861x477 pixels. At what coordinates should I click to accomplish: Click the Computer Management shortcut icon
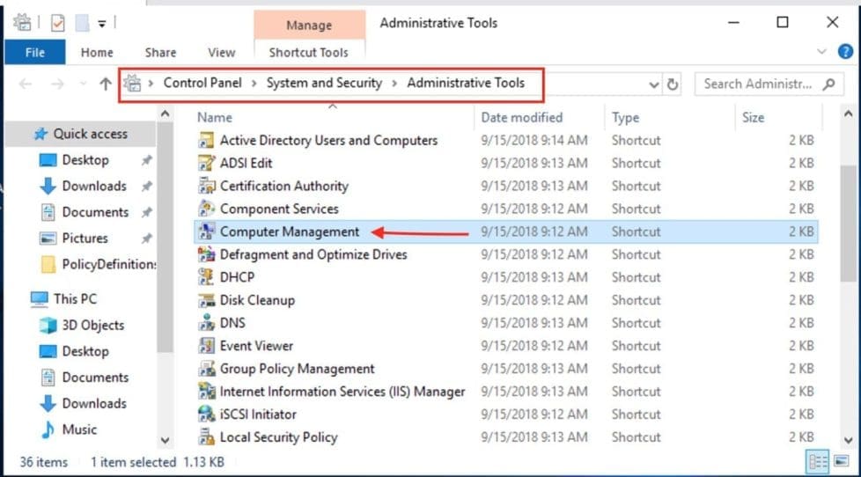(206, 231)
